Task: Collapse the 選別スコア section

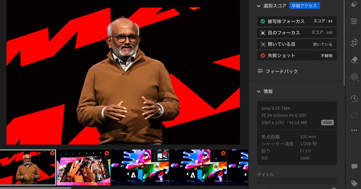Action: [x=258, y=6]
